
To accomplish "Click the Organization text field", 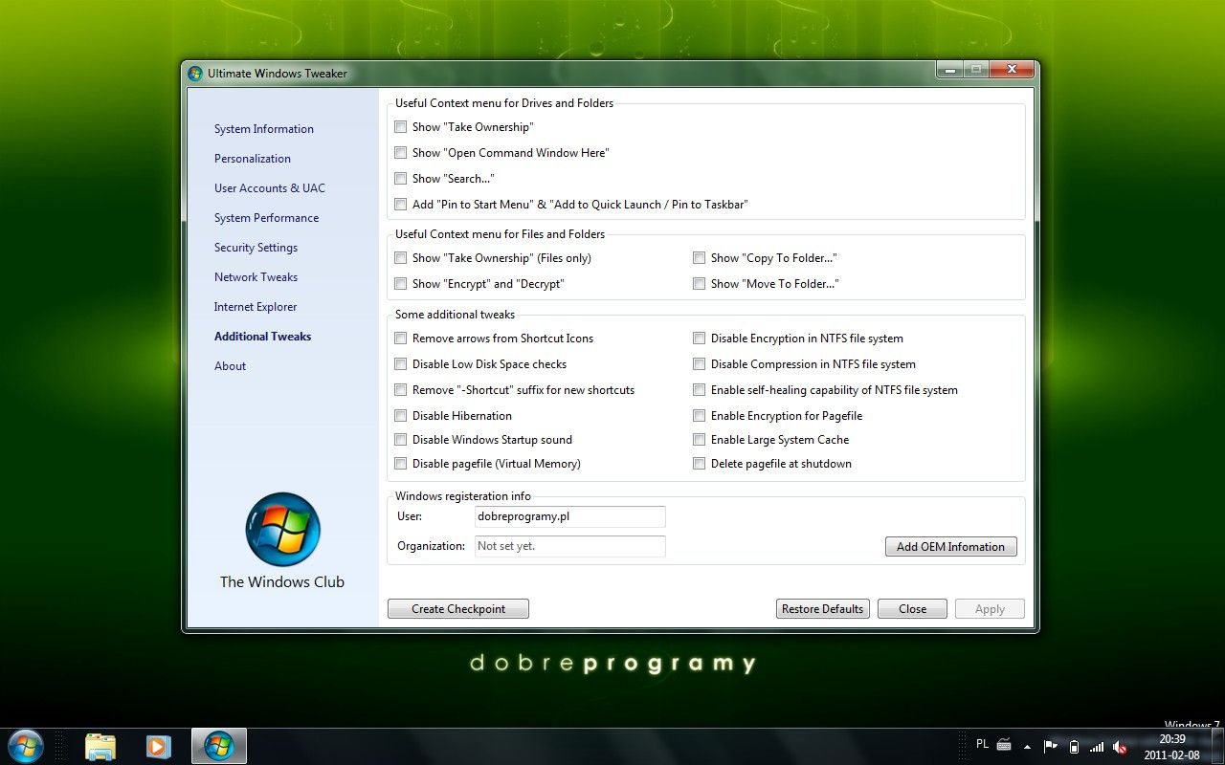I will (569, 546).
